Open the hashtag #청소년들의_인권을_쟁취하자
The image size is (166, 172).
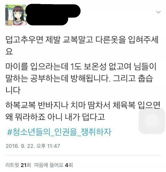[x=59, y=132]
